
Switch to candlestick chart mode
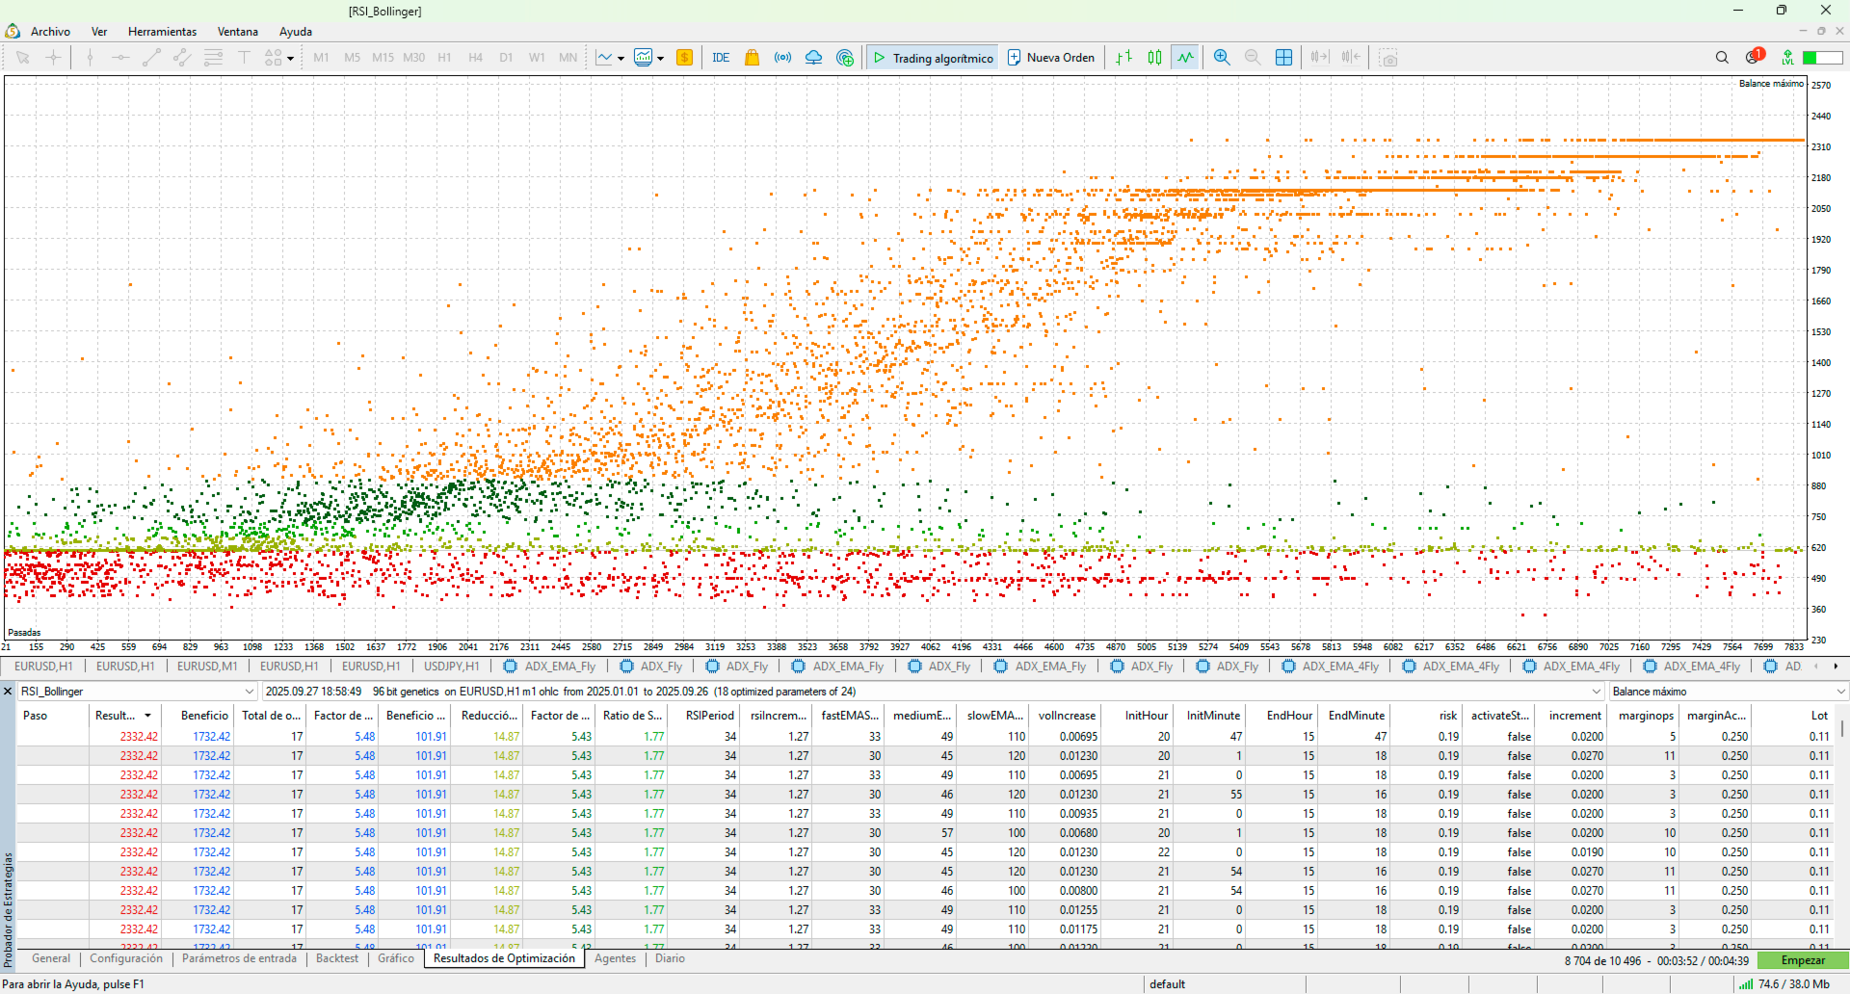[x=1154, y=58]
